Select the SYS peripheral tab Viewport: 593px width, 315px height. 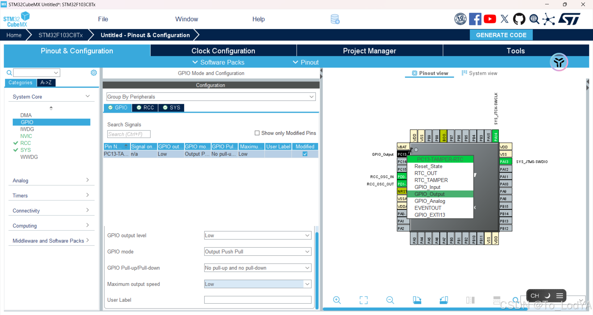coord(171,107)
